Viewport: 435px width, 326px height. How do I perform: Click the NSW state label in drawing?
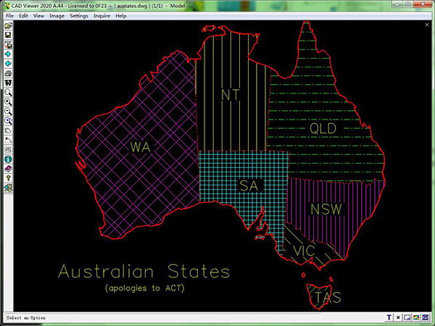click(x=326, y=210)
